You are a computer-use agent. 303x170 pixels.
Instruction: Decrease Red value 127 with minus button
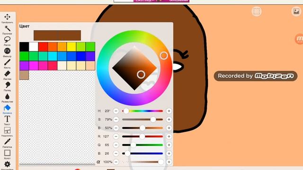(116, 136)
